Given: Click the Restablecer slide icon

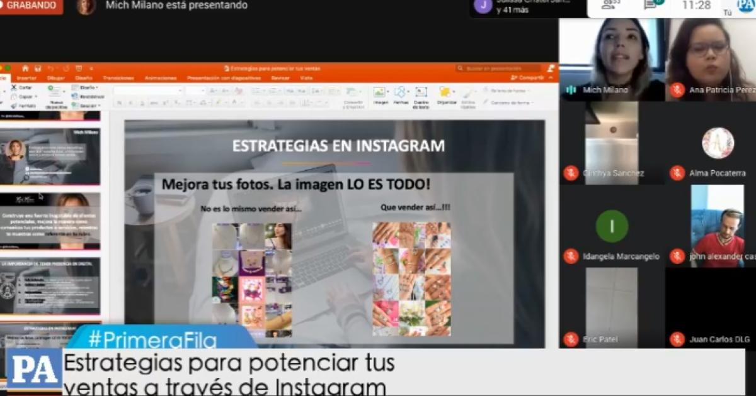Looking at the screenshot, I should (x=75, y=97).
